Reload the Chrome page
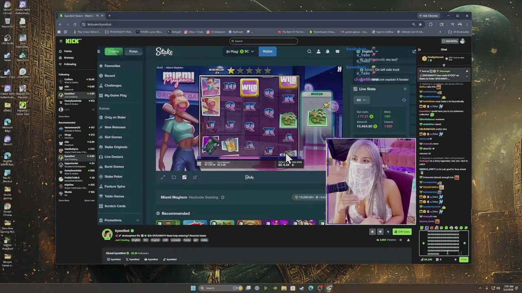The height and width of the screenshot is (293, 522). click(75, 24)
